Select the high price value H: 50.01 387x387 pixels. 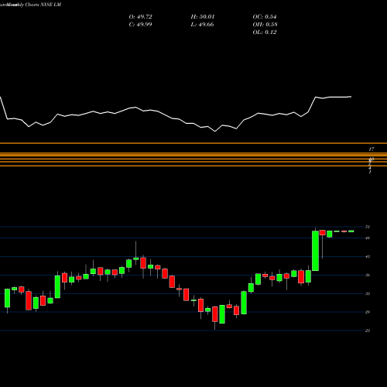(203, 17)
